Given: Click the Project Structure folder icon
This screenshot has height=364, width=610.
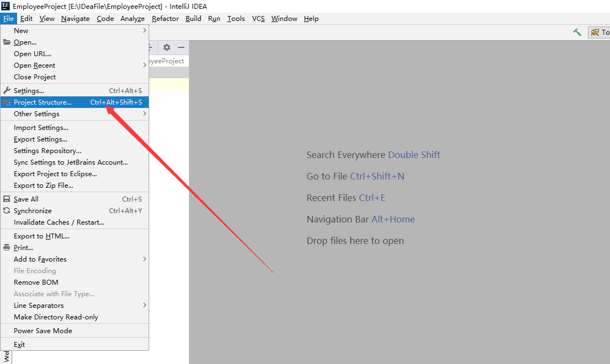Looking at the screenshot, I should (7, 102).
